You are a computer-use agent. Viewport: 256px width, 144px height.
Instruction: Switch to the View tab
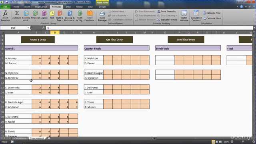90,7
